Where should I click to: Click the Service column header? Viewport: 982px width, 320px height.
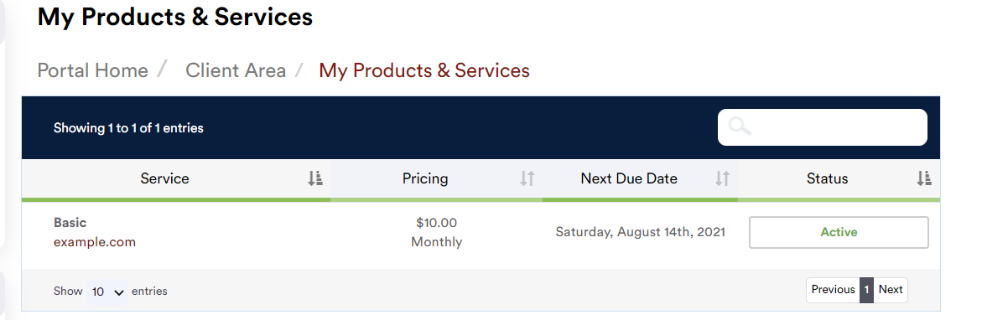pyautogui.click(x=164, y=178)
